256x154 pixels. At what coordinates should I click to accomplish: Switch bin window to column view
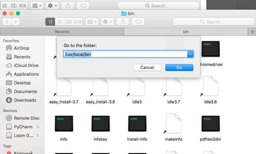[69, 22]
